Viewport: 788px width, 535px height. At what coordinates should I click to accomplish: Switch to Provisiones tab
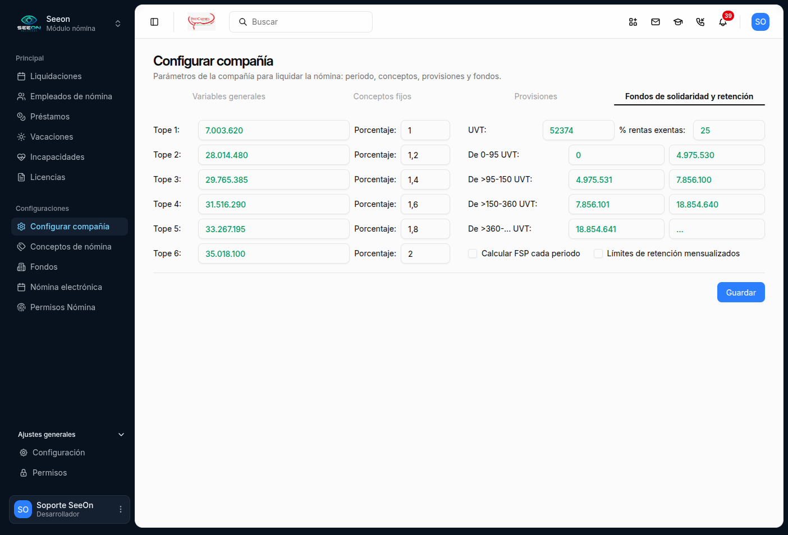pos(536,96)
